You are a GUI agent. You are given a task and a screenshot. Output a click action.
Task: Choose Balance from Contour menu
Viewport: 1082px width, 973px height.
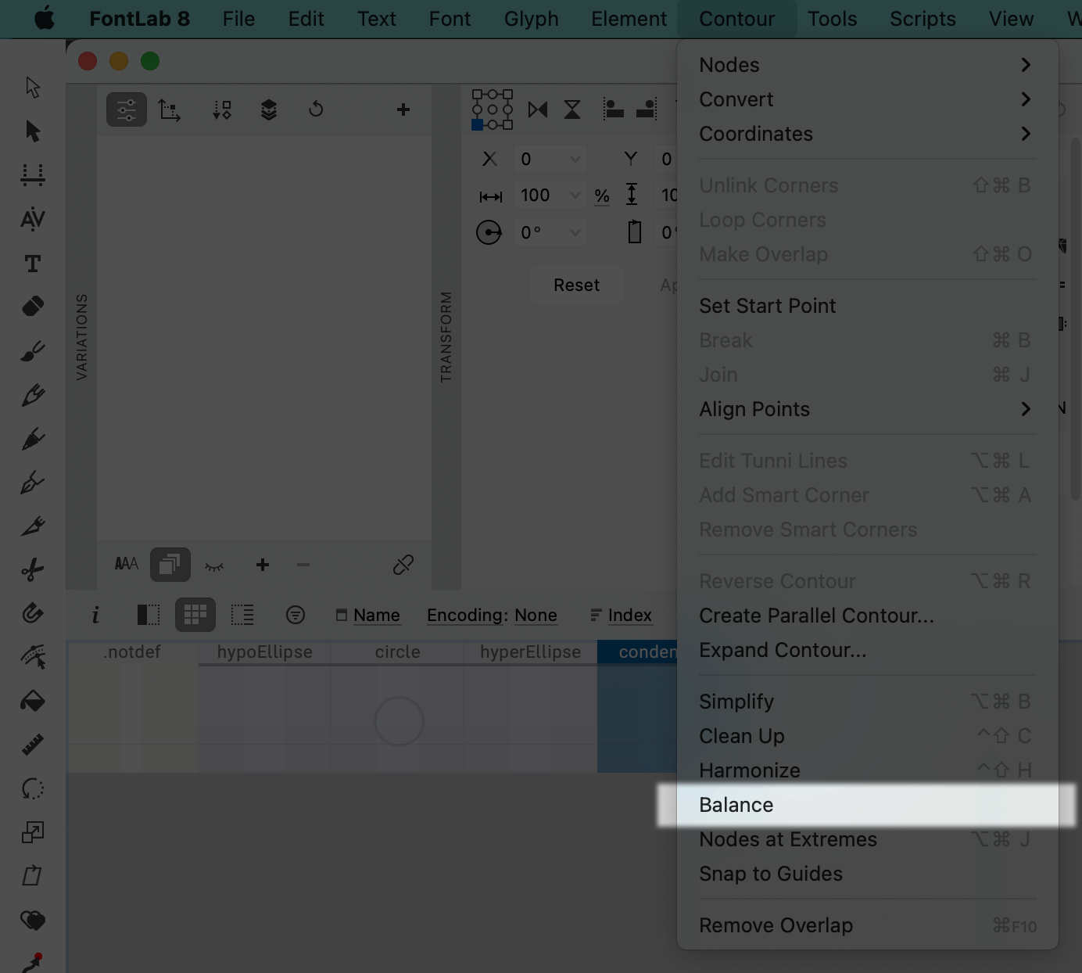pyautogui.click(x=868, y=805)
